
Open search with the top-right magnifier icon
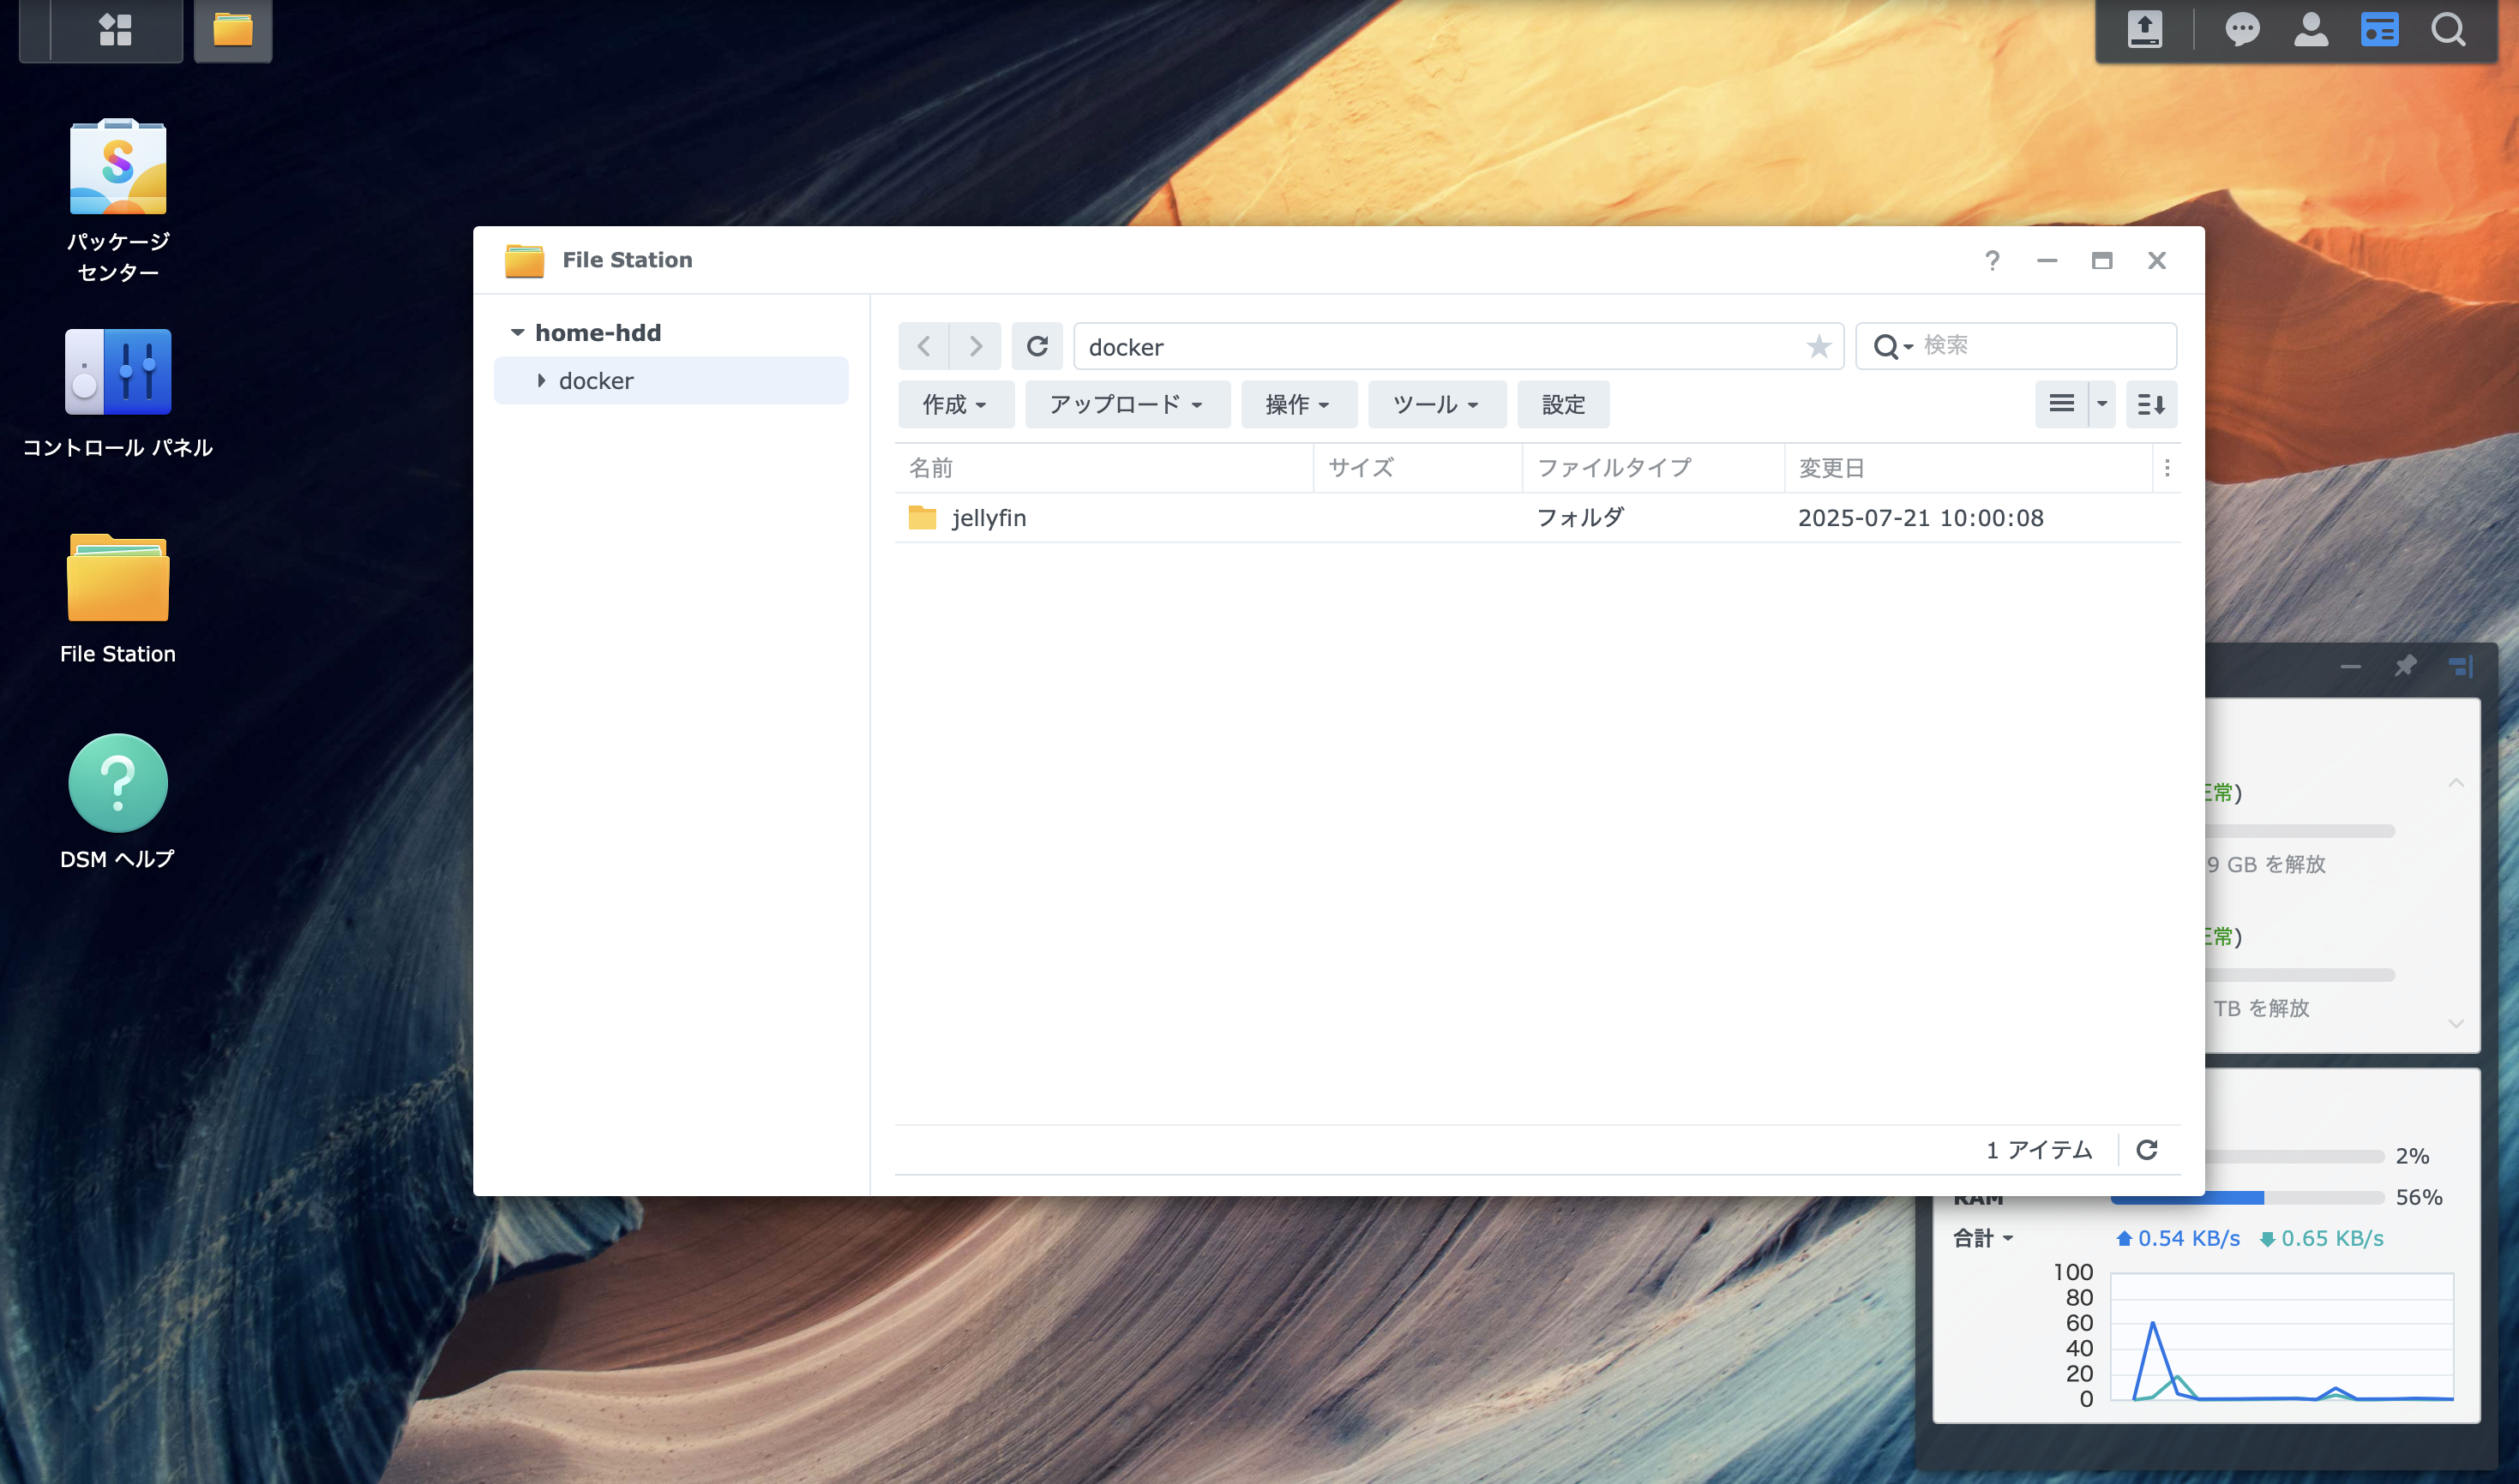click(2448, 30)
